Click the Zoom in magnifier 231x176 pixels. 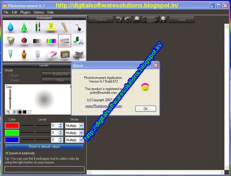pyautogui.click(x=163, y=19)
